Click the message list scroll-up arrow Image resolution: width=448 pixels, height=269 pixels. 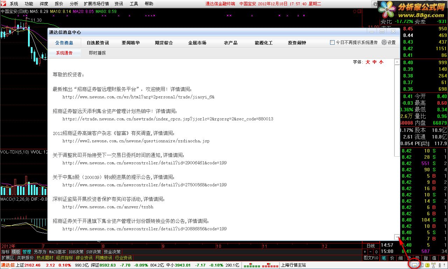pyautogui.click(x=397, y=62)
